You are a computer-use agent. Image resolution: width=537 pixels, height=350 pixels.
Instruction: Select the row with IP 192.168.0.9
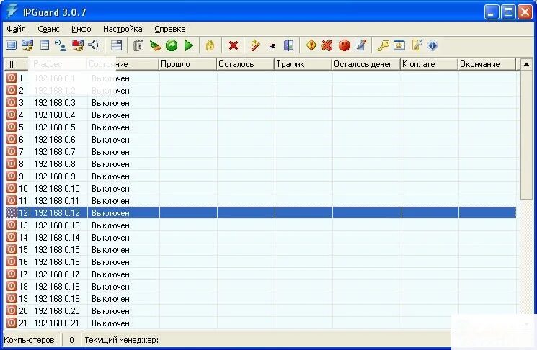260,176
